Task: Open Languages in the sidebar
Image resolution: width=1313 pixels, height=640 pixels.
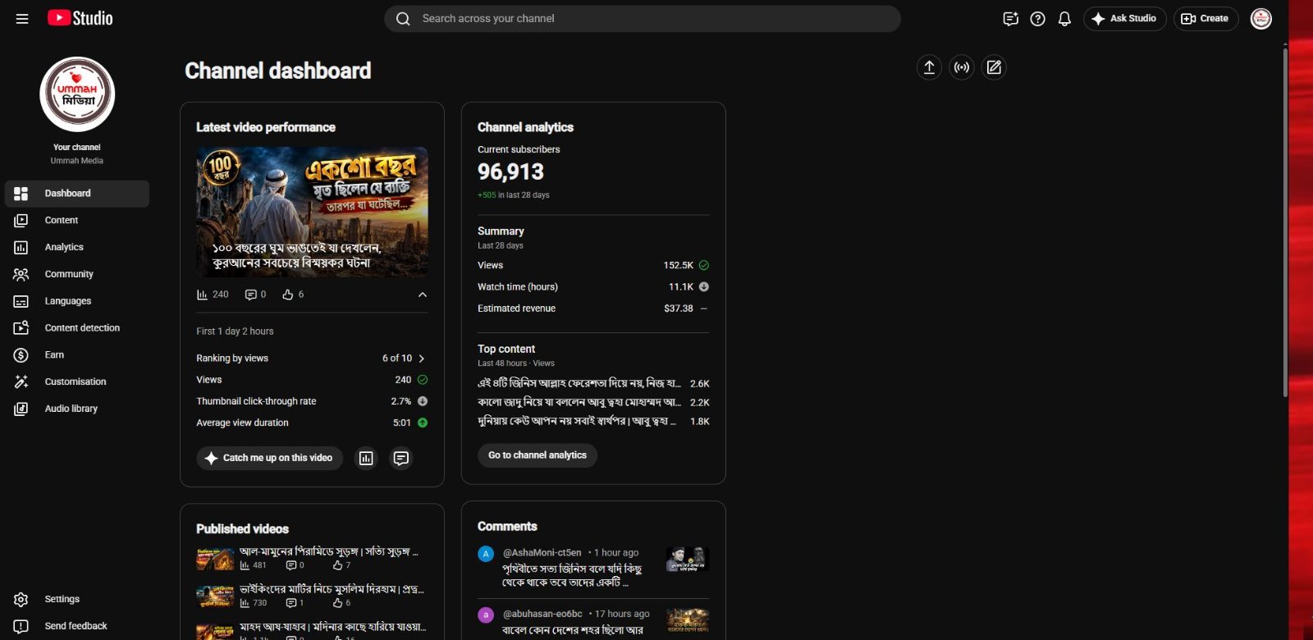Action: coord(77,301)
